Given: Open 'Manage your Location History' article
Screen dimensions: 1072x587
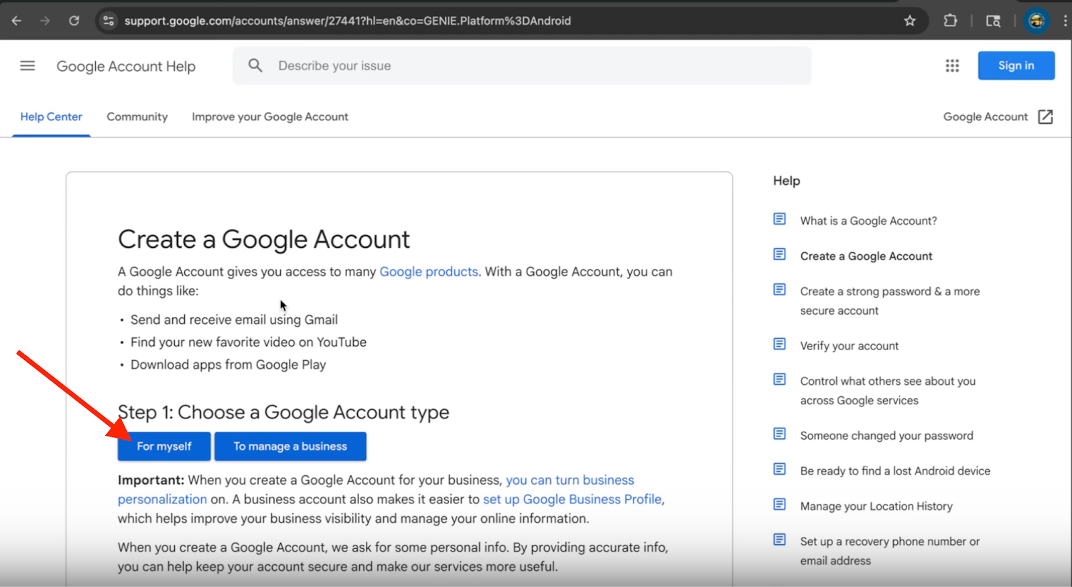Looking at the screenshot, I should click(876, 507).
